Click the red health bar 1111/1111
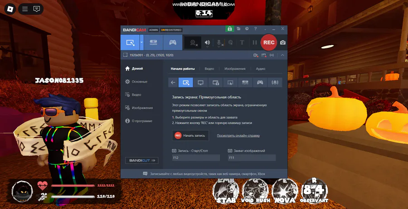This screenshot has height=209, width=408. pyautogui.click(x=73, y=186)
